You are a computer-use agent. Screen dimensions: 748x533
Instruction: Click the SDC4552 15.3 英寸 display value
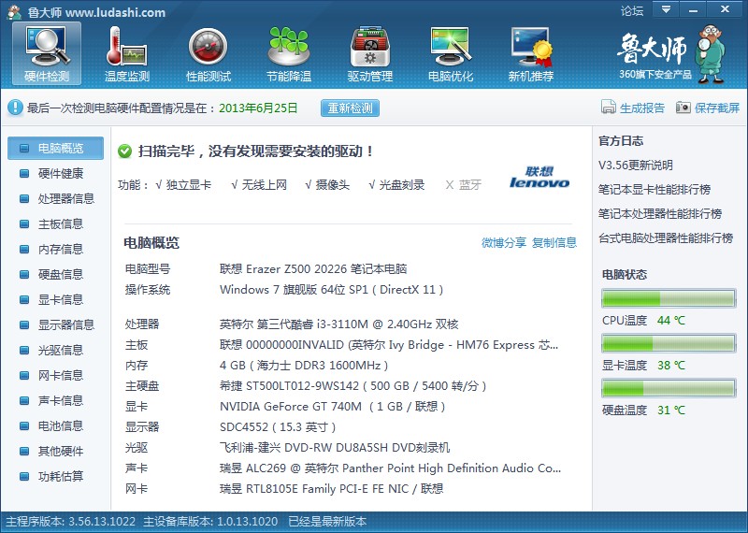click(278, 427)
